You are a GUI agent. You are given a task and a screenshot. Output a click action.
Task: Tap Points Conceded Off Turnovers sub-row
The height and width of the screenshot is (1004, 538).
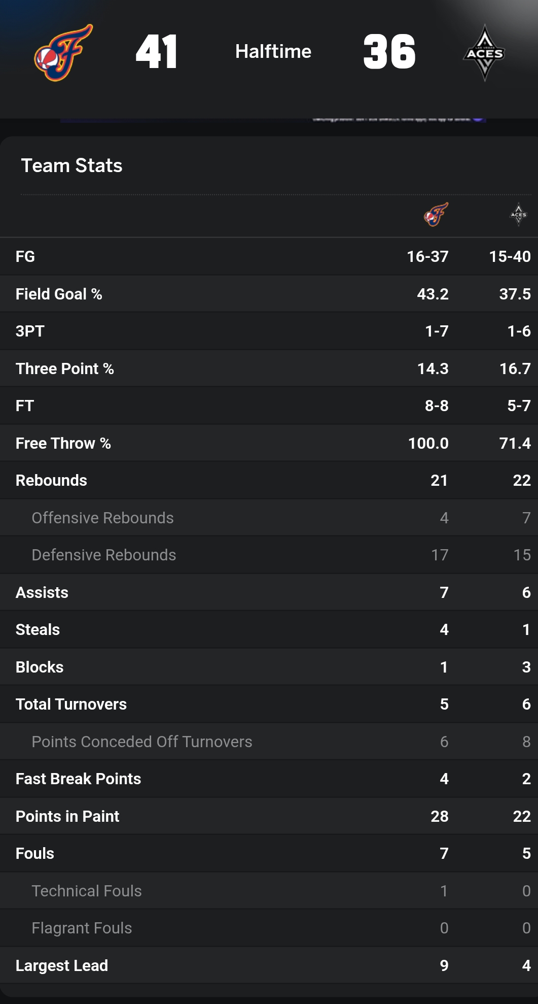[141, 742]
